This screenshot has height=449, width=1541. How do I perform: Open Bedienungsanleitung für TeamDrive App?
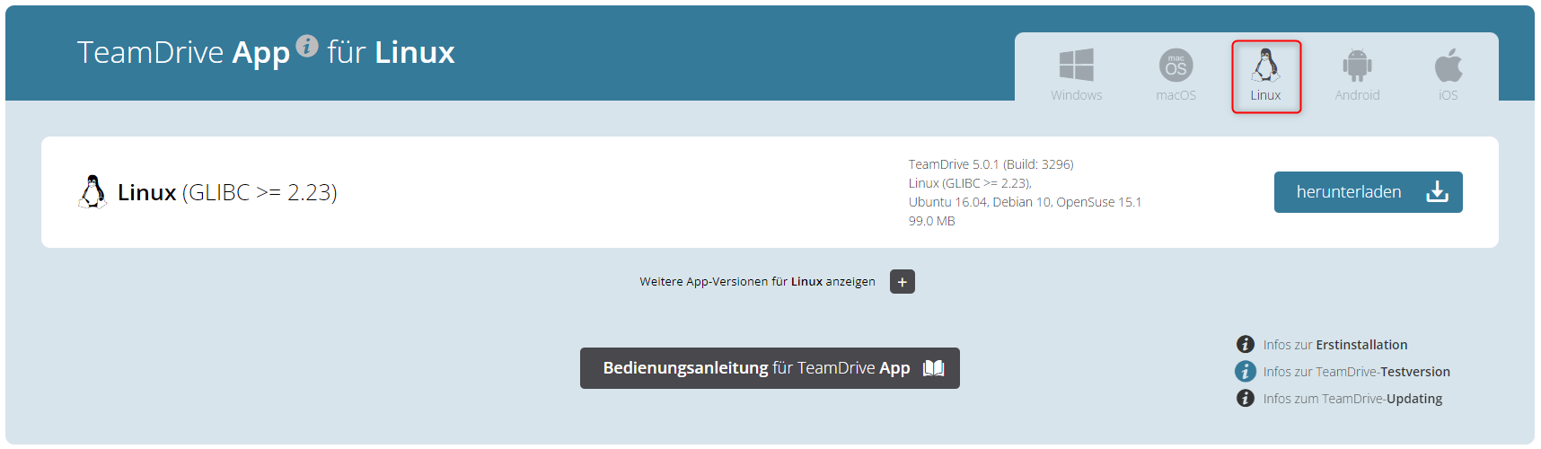pyautogui.click(x=770, y=368)
